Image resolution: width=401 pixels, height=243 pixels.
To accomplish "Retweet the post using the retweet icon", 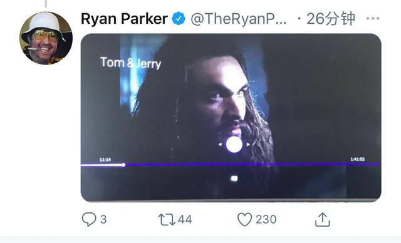I will pyautogui.click(x=167, y=219).
